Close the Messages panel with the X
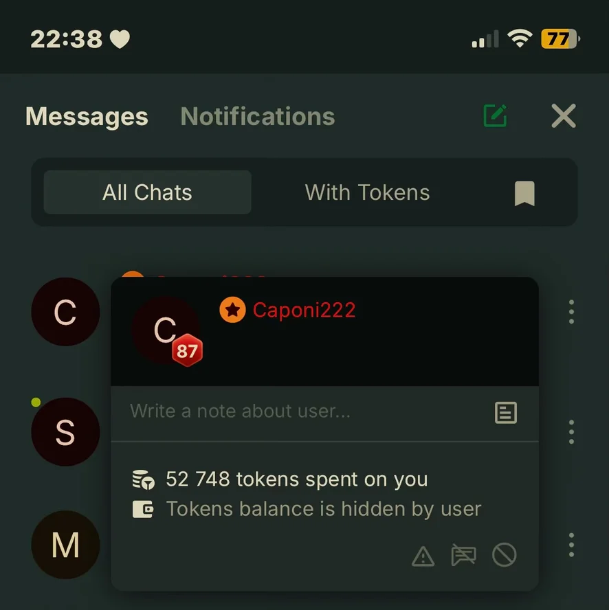Image resolution: width=609 pixels, height=610 pixels. tap(564, 115)
